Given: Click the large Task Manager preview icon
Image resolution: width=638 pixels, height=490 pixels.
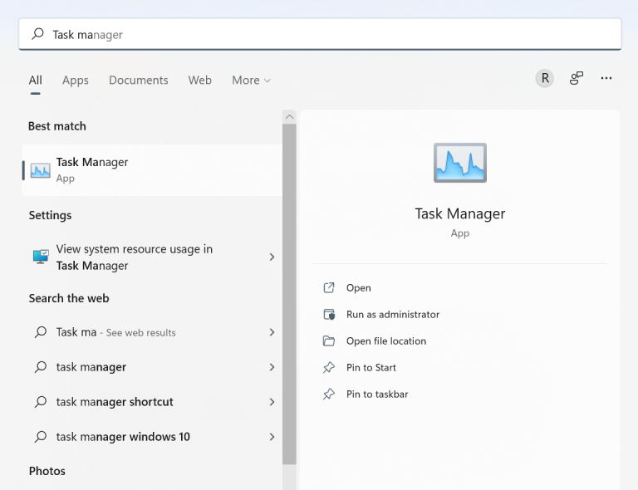Looking at the screenshot, I should [459, 163].
